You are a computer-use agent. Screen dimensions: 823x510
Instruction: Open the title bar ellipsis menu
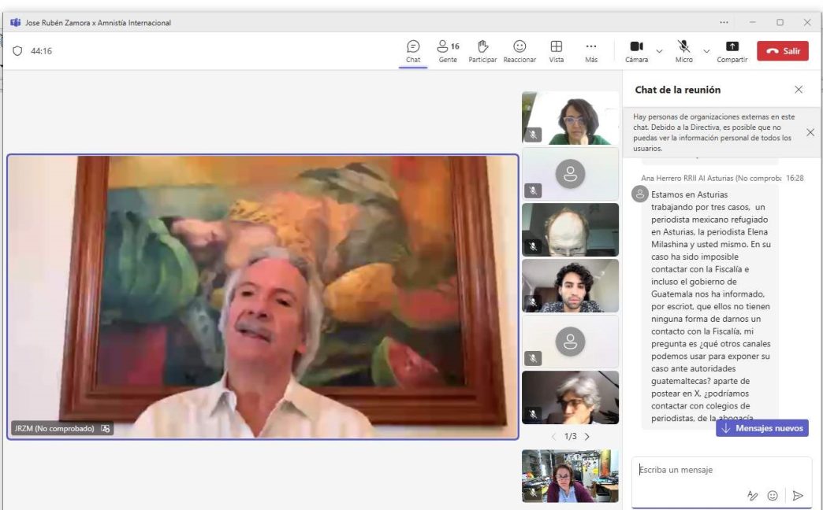724,23
